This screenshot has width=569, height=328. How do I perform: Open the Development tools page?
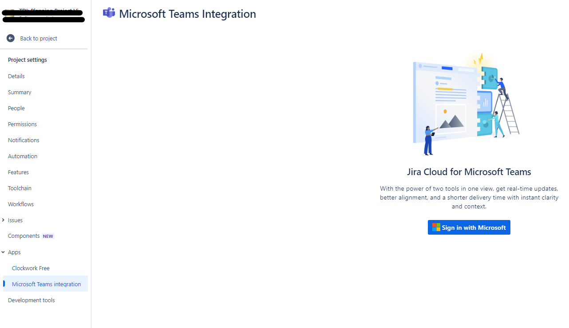pyautogui.click(x=31, y=300)
